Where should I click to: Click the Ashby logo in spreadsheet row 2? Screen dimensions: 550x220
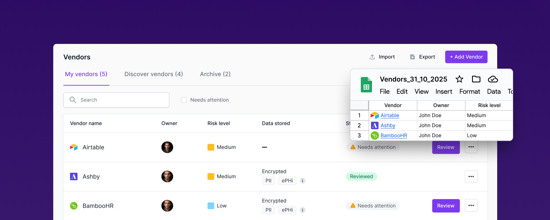tap(375, 125)
